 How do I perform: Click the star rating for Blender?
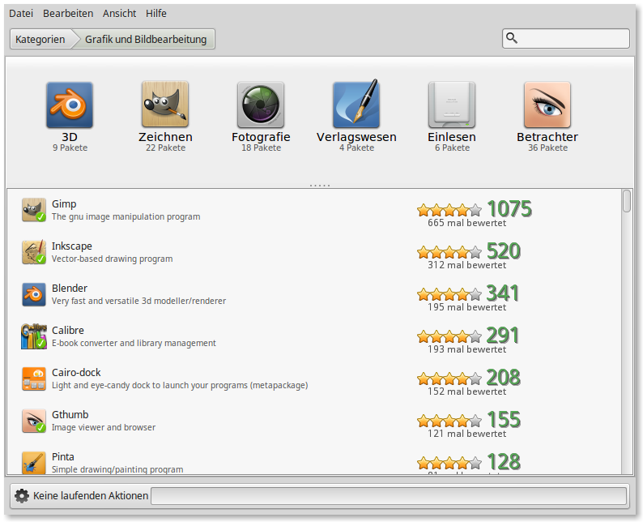point(449,294)
